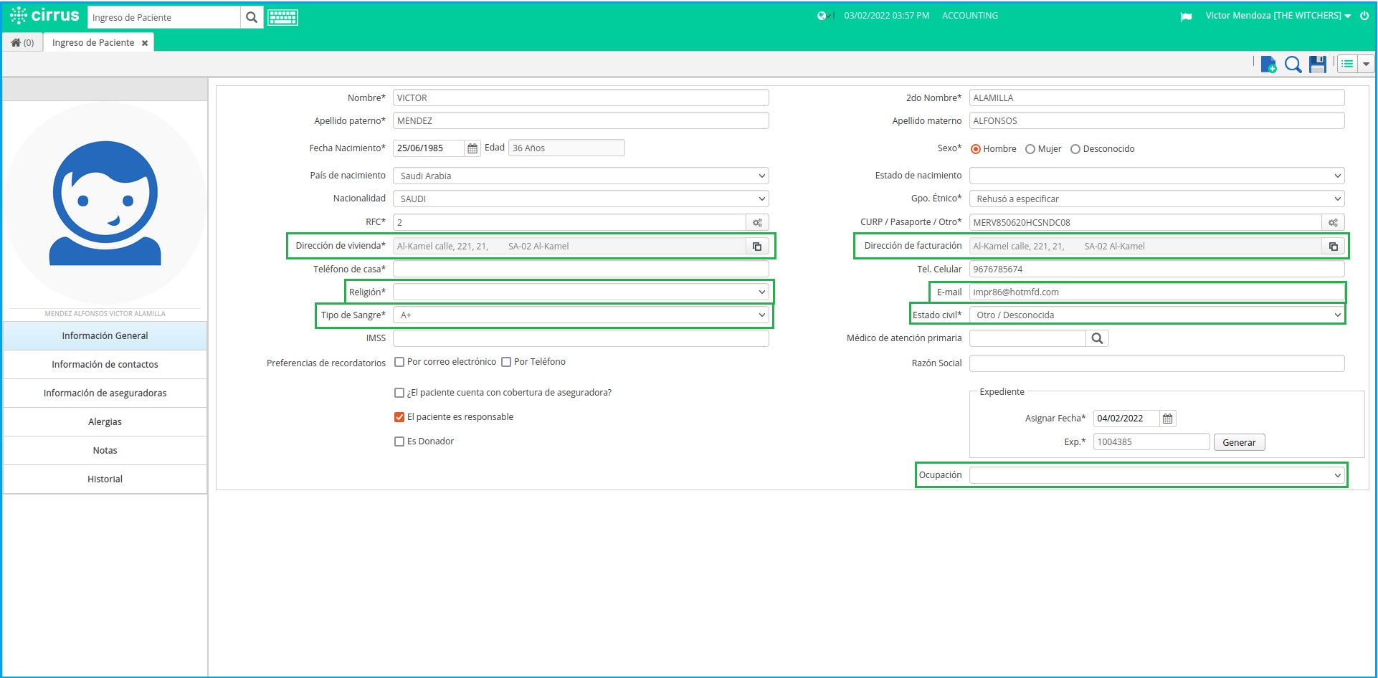Open calendar for Fecha Nacimiento
Screen dimensions: 1378x678
[472, 148]
